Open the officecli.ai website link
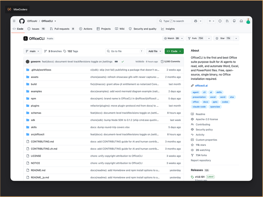The height and width of the screenshot is (197, 263). click(201, 86)
